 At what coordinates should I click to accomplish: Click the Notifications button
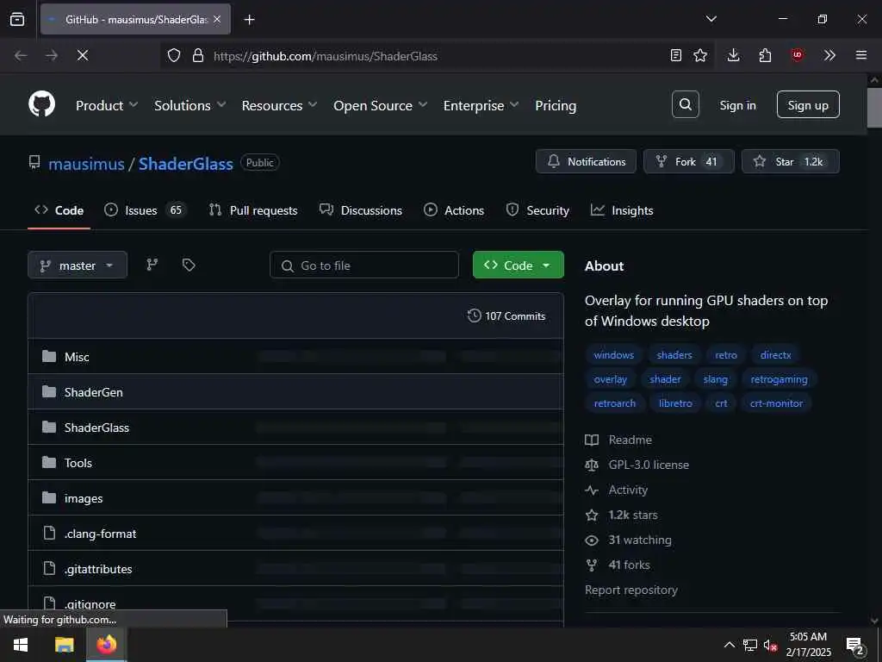(x=586, y=161)
